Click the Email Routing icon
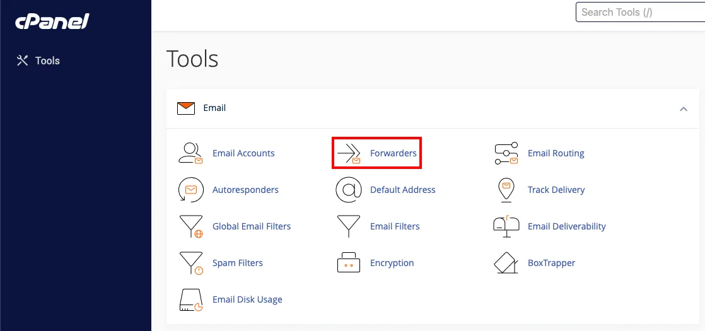The width and height of the screenshot is (705, 331). click(506, 153)
